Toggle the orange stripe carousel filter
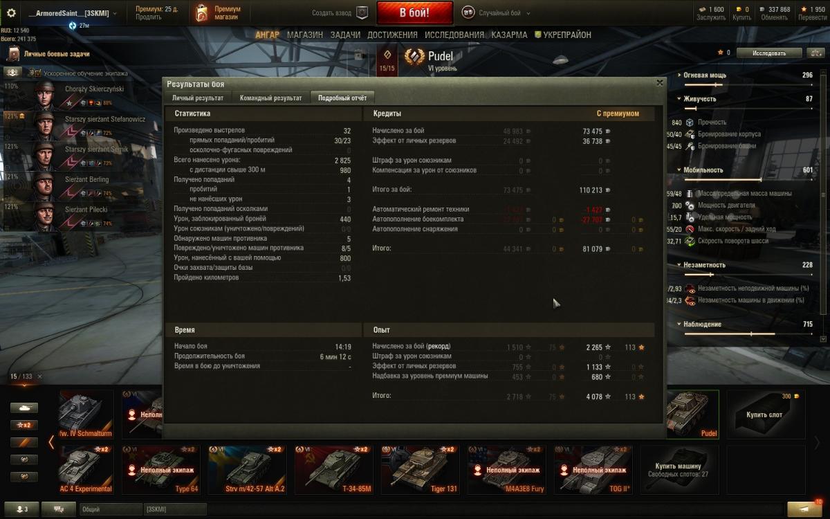Image resolution: width=830 pixels, height=519 pixels. 24,442
